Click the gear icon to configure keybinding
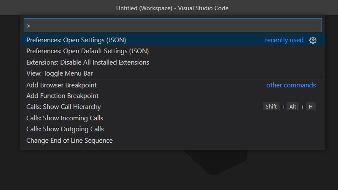Screen dimensions: 338x190 [313, 40]
